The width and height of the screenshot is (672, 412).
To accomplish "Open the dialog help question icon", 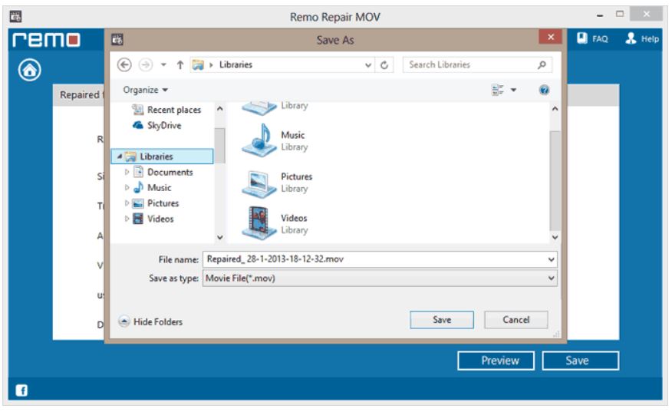I will click(545, 89).
